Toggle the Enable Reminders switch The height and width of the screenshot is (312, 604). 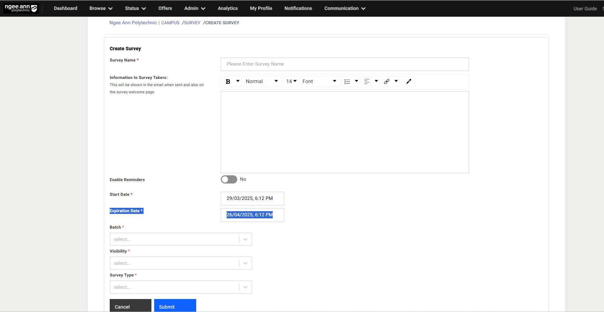(229, 179)
